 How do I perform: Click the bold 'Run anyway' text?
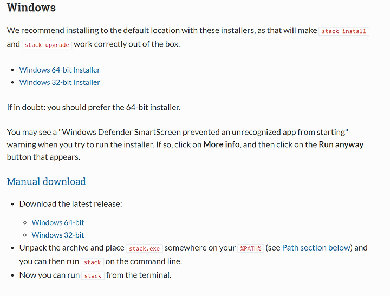click(x=341, y=144)
